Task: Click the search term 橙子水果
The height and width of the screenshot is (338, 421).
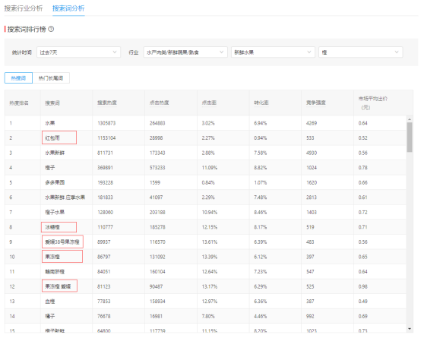Action: (55, 213)
